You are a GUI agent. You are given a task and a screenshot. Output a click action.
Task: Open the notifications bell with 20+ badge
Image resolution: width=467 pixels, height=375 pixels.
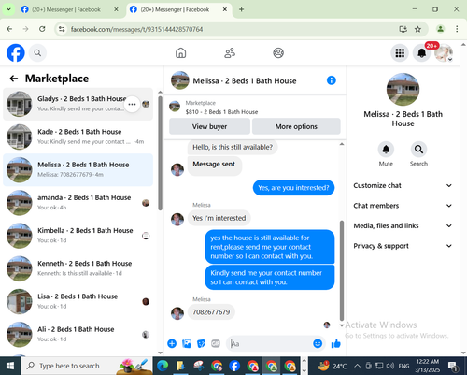(x=421, y=53)
